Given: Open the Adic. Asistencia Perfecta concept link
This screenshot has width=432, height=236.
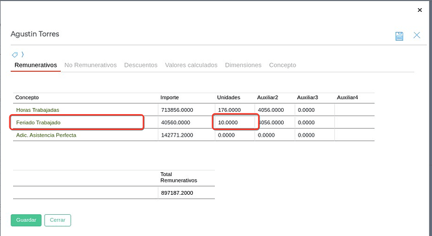Looking at the screenshot, I should [46, 135].
